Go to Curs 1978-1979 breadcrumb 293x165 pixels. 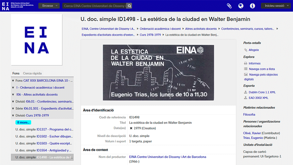point(150,35)
